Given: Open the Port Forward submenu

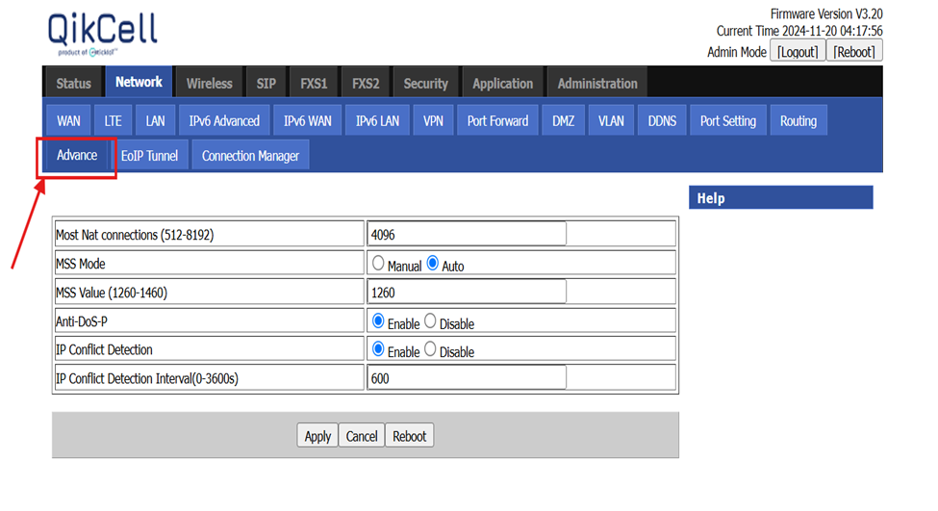Looking at the screenshot, I should pos(497,121).
